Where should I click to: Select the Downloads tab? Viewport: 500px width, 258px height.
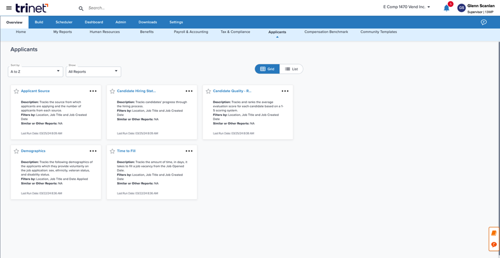[x=148, y=22]
